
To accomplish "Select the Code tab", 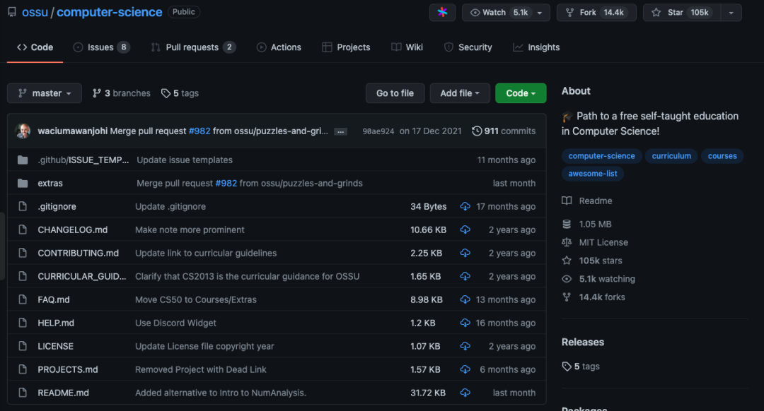I will coord(35,47).
